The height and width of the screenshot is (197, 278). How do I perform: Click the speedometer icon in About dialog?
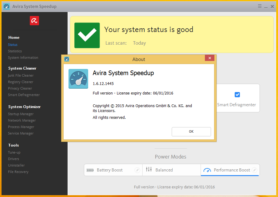coord(78,79)
